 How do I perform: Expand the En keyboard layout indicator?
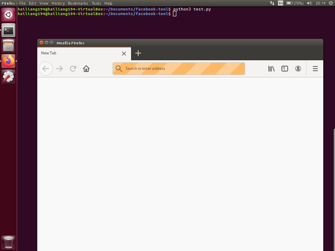pyautogui.click(x=281, y=3)
